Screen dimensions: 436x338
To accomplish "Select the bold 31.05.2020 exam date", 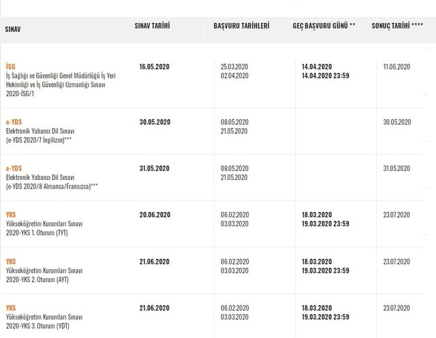I will (x=154, y=168).
